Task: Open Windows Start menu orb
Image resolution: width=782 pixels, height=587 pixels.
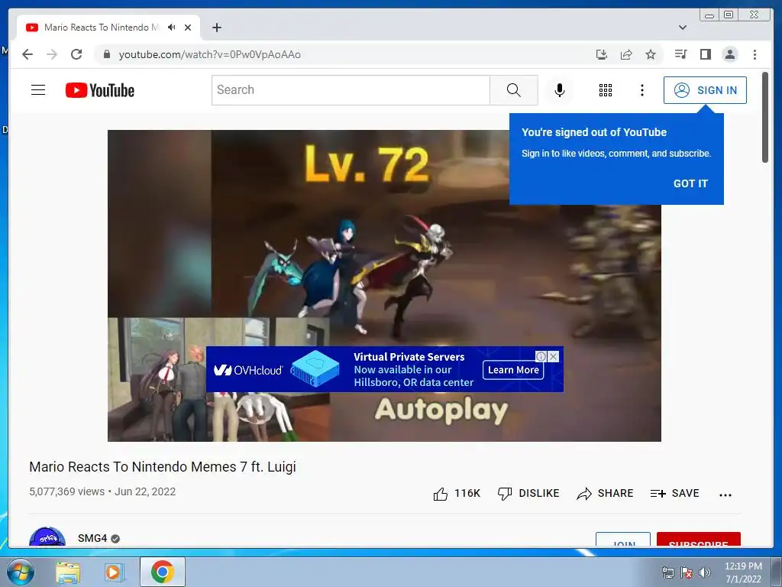Action: [x=21, y=572]
